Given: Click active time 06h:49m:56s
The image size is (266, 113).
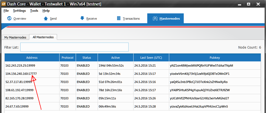Looking at the screenshot, I should pyautogui.click(x=107, y=106).
